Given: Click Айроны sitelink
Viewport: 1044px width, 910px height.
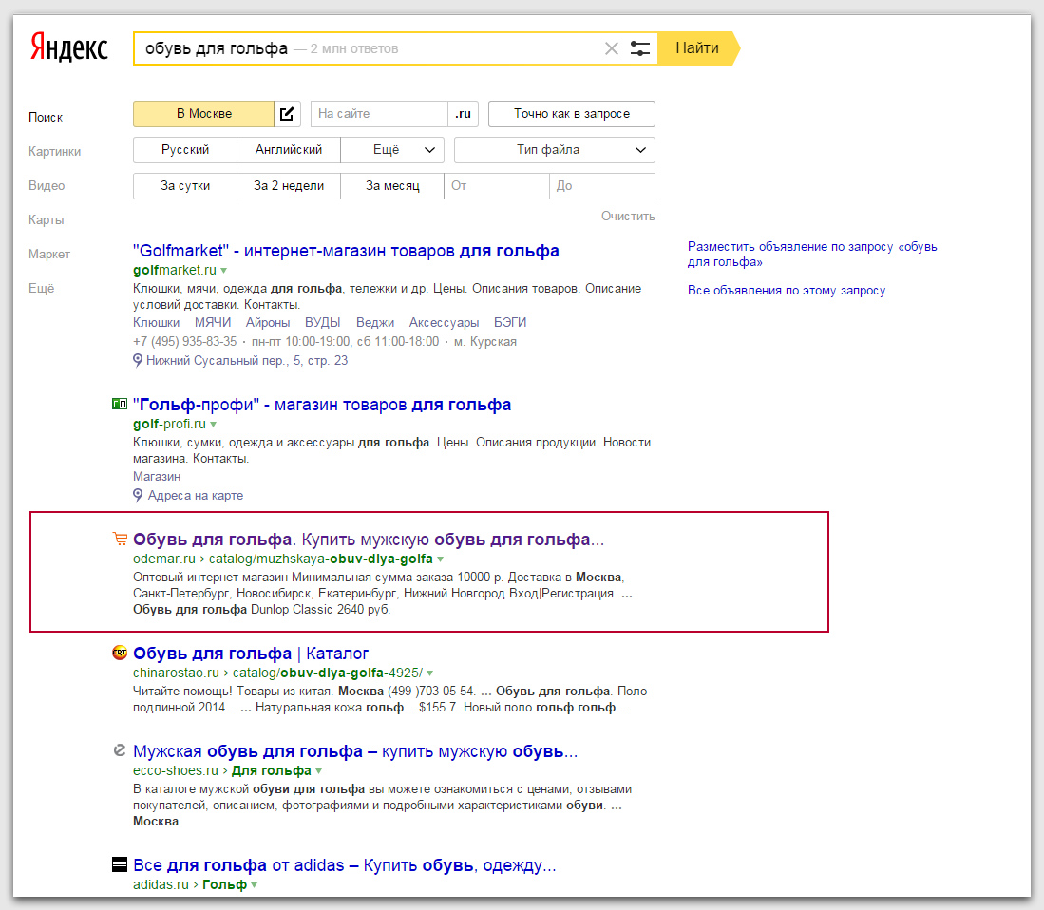Looking at the screenshot, I should [268, 322].
